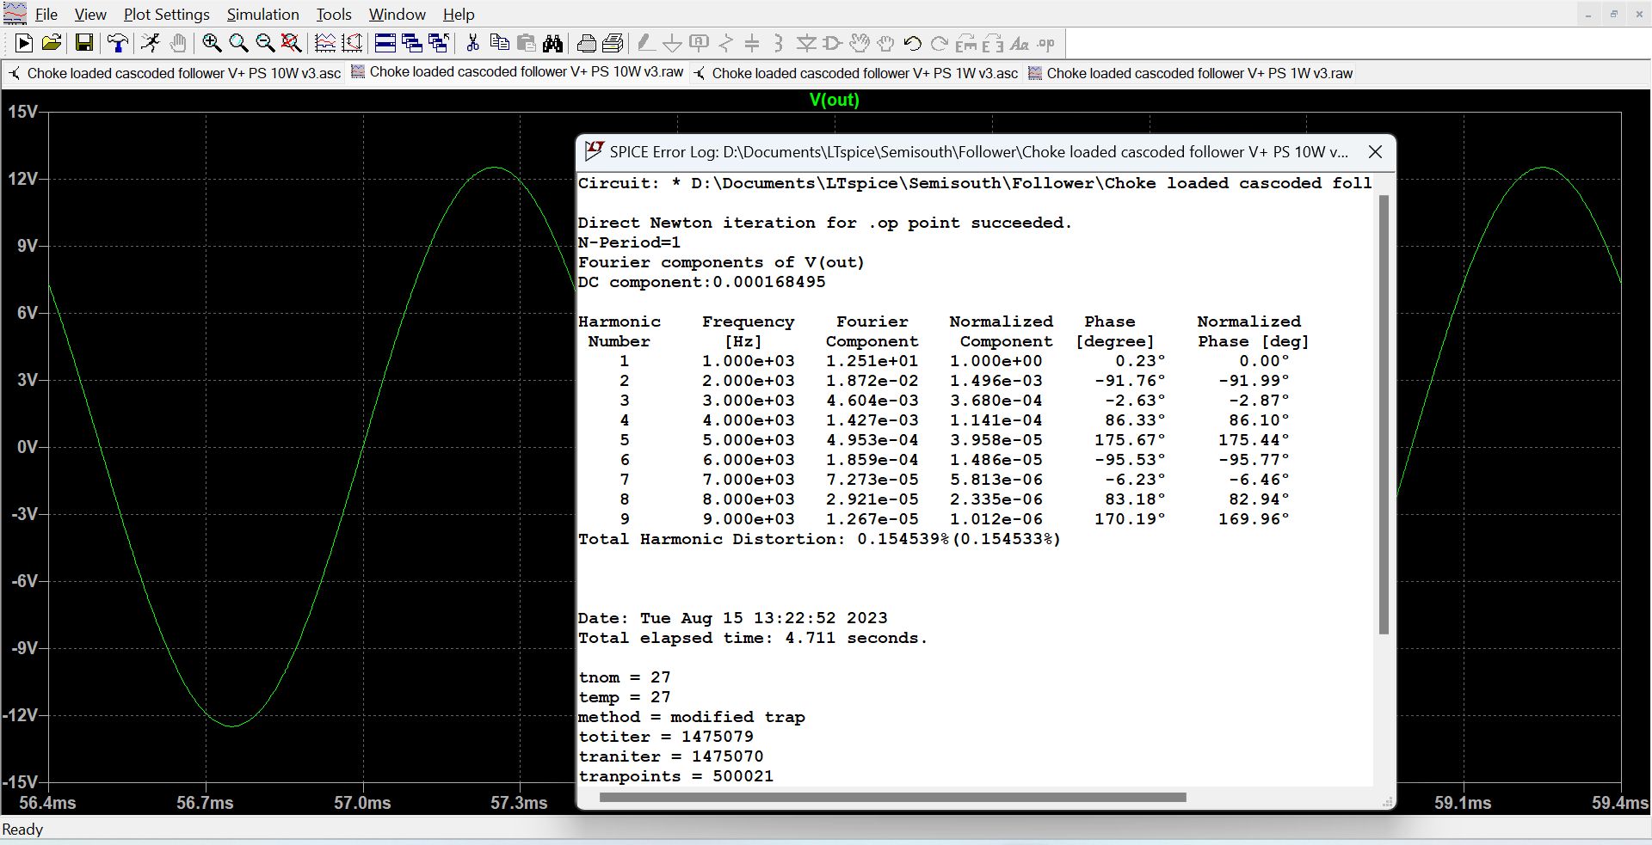Click the Place Inductor icon
The width and height of the screenshot is (1652, 845).
(779, 43)
